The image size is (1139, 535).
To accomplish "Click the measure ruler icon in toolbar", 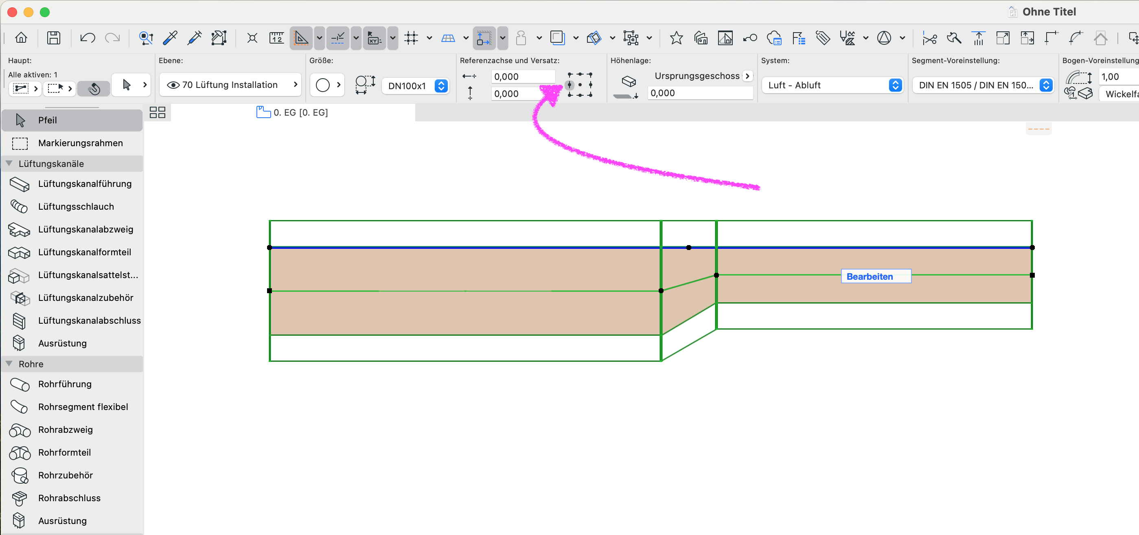I will (x=277, y=38).
